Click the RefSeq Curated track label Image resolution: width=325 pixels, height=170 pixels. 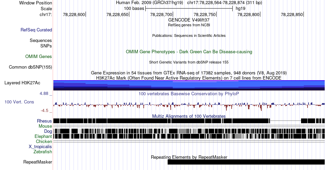36,30
